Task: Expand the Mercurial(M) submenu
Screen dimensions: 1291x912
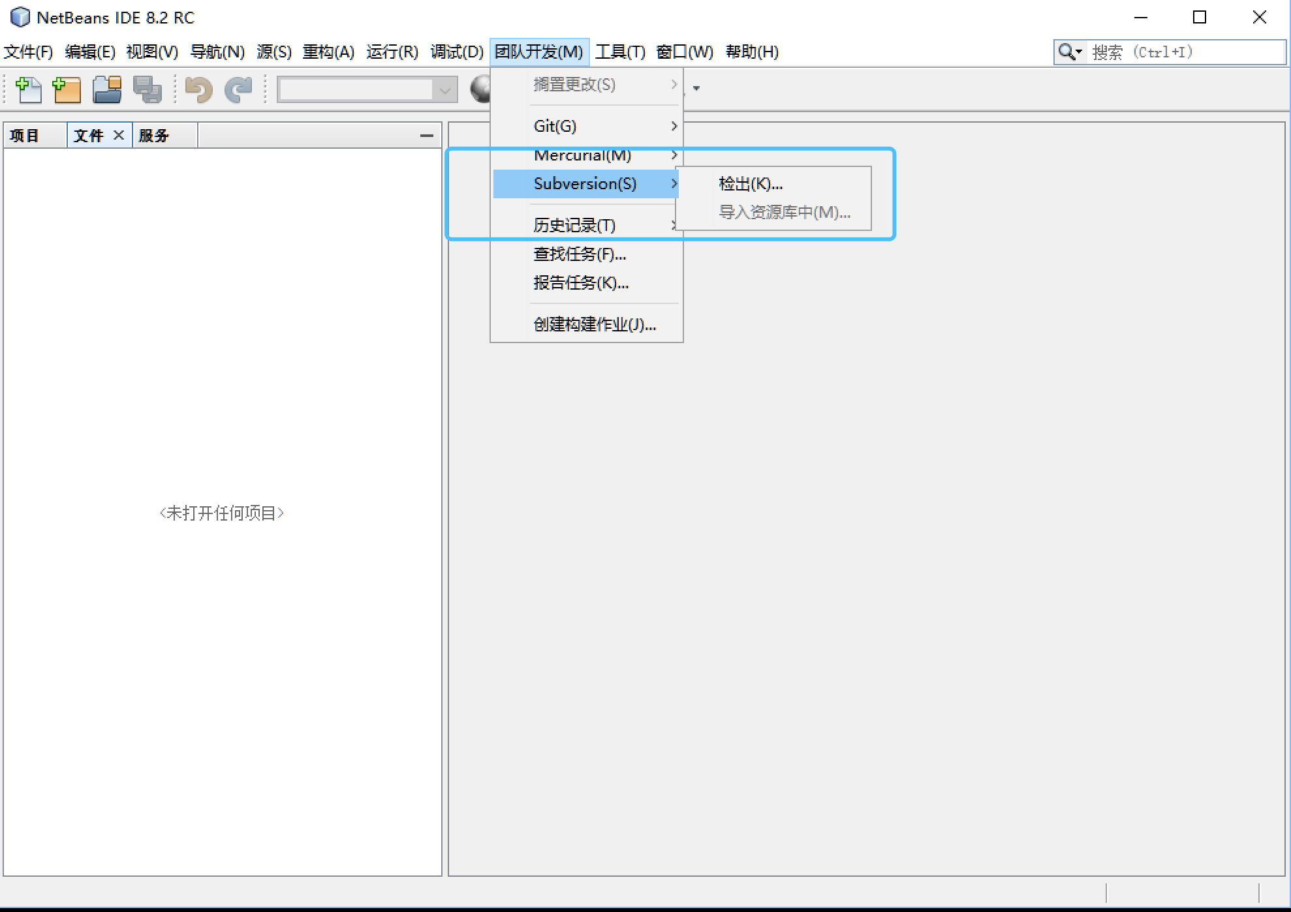Action: (x=587, y=155)
